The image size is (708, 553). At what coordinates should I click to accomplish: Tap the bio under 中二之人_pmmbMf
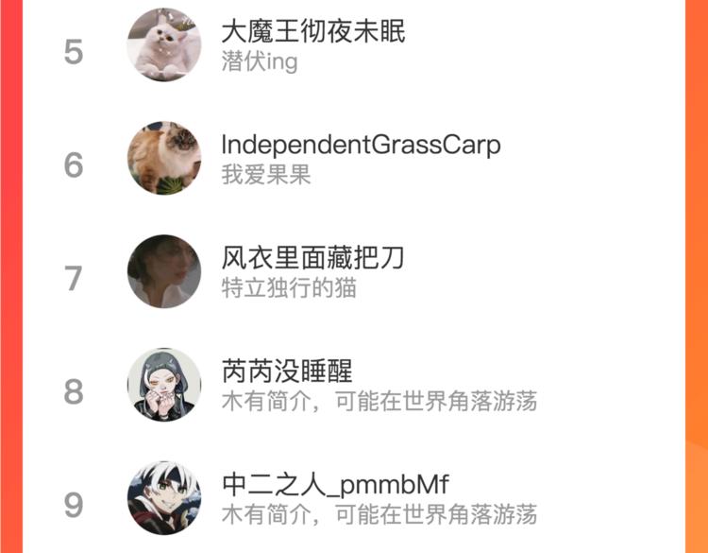[x=379, y=514]
